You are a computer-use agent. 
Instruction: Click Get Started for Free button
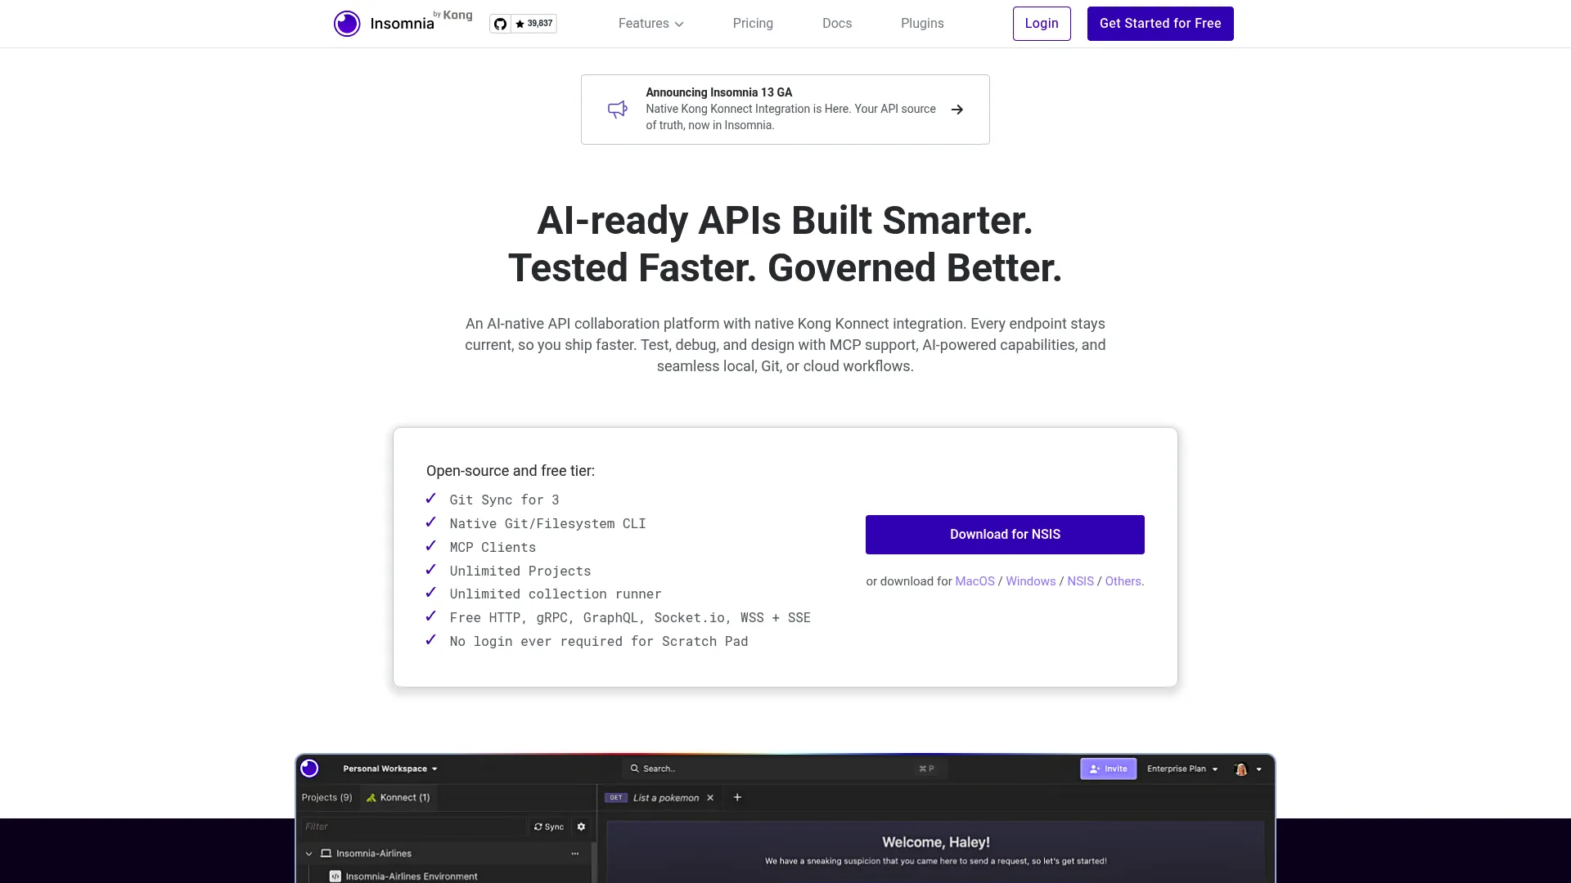pos(1160,24)
